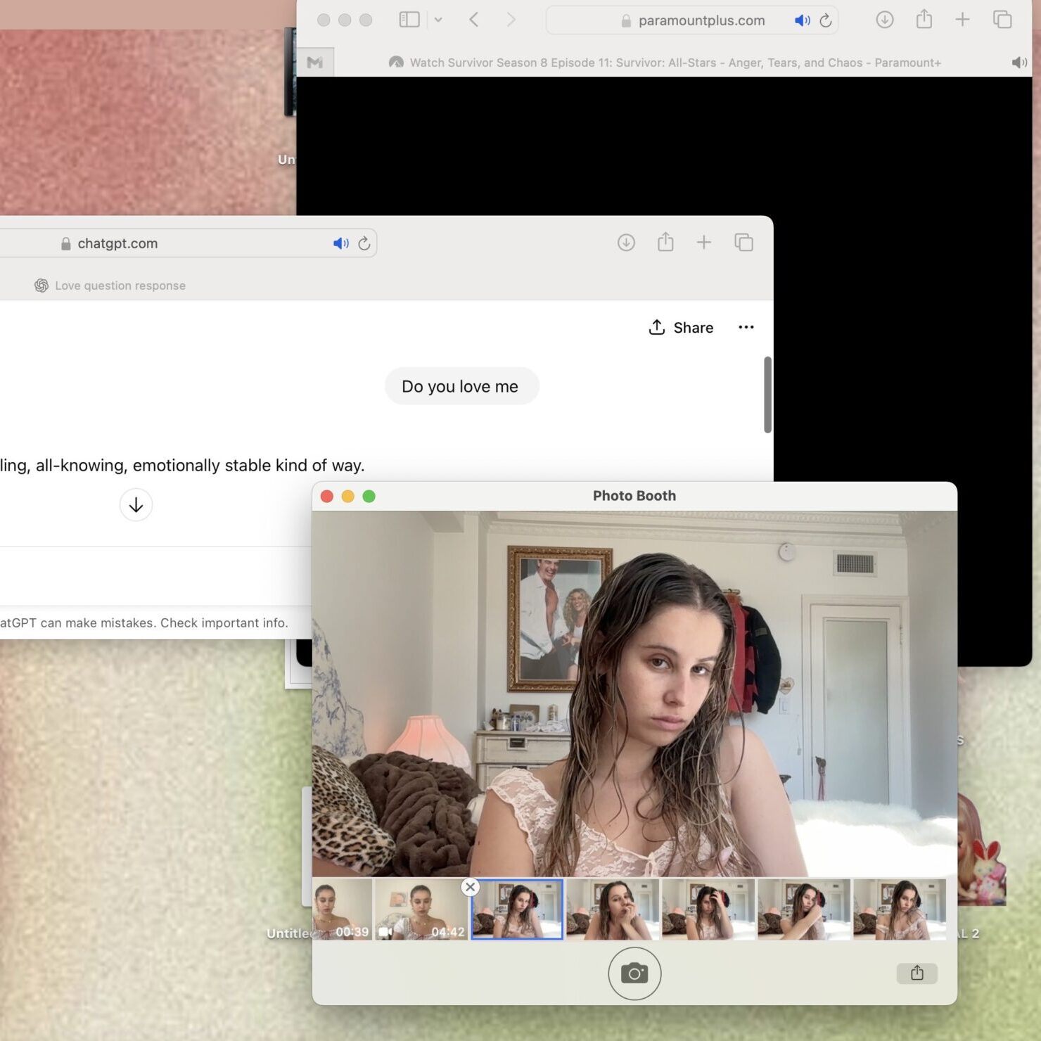Image resolution: width=1041 pixels, height=1041 pixels.
Task: Open tab overview in the Paramount Safari window
Action: click(1002, 20)
